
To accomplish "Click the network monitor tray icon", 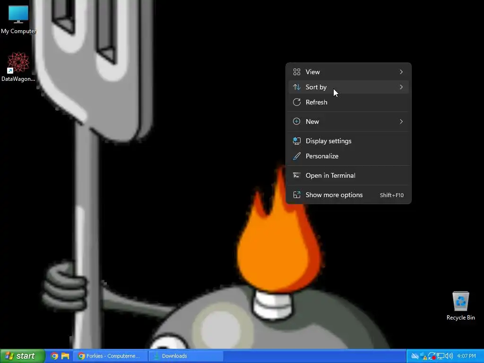I will pyautogui.click(x=441, y=356).
